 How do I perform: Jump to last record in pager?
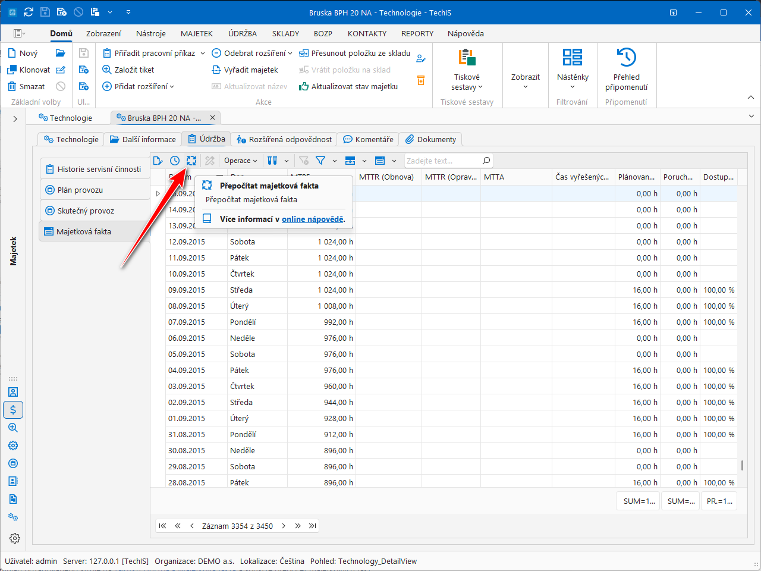coord(312,526)
